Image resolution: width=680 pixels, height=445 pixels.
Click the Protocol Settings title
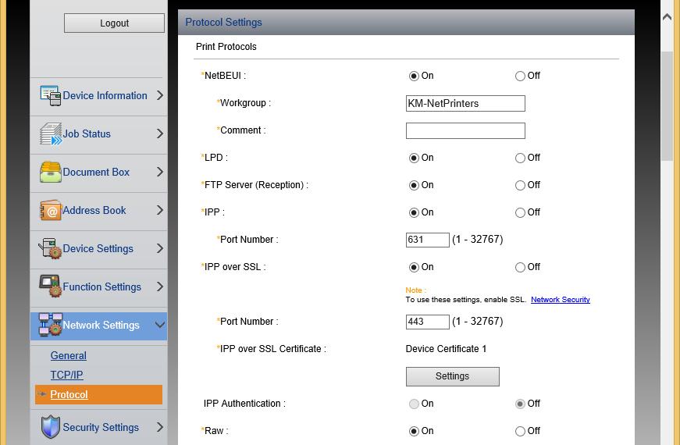click(x=224, y=22)
